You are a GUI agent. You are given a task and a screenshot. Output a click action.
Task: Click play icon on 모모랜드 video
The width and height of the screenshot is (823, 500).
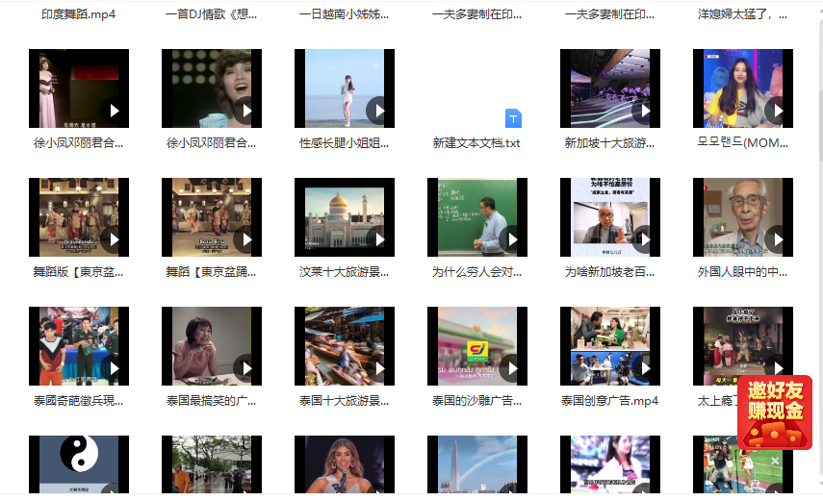(777, 111)
